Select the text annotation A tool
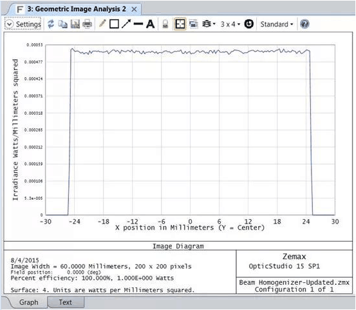This screenshot has height=310, width=356. pos(150,24)
